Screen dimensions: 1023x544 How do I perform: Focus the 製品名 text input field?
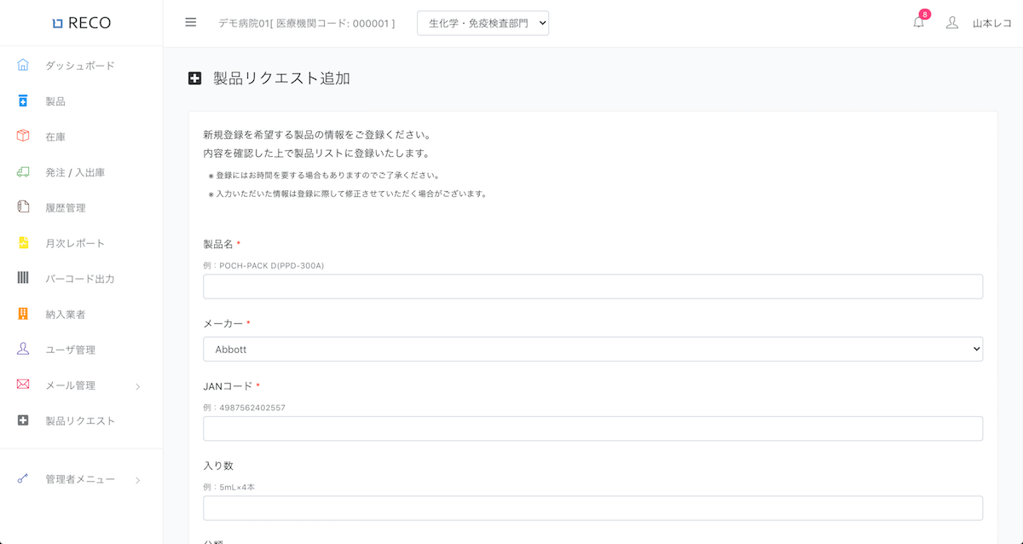point(592,286)
